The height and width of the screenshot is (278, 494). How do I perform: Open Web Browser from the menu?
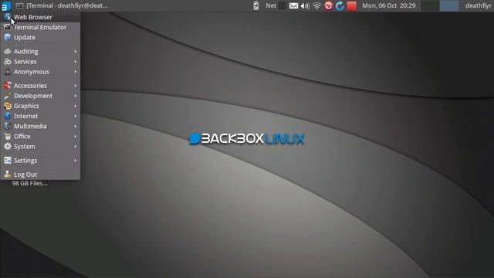[x=40, y=17]
